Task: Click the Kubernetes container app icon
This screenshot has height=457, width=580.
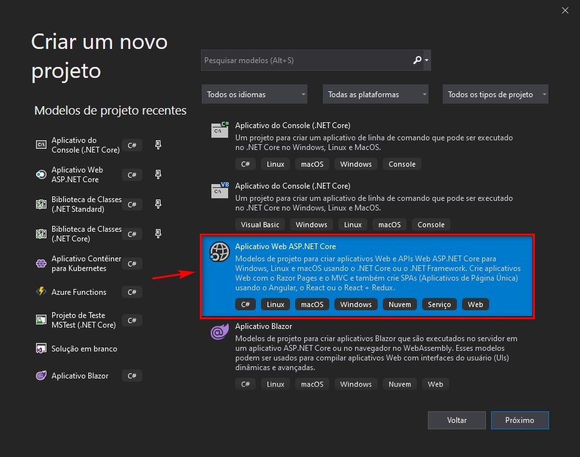Action: click(41, 263)
